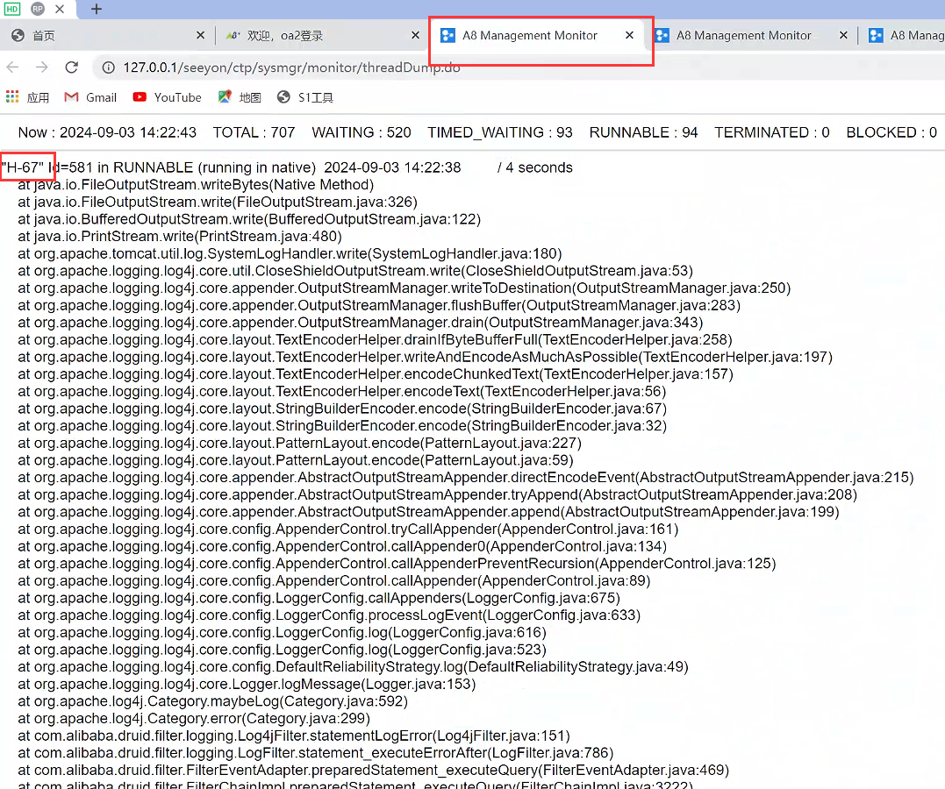Open the YouTube bookmark
The width and height of the screenshot is (945, 789).
click(167, 97)
